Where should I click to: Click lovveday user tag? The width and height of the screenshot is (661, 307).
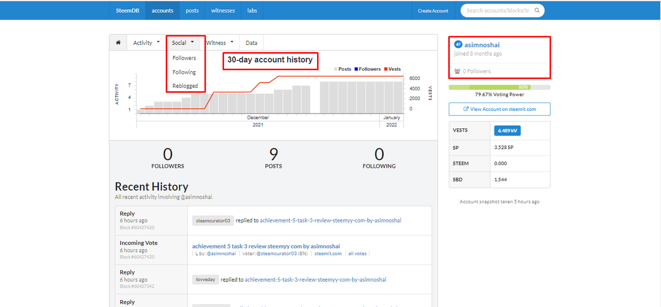coord(205,280)
